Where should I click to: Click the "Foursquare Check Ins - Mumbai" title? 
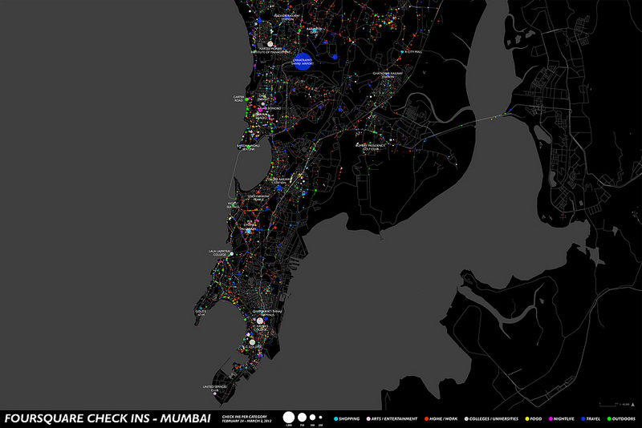108,418
